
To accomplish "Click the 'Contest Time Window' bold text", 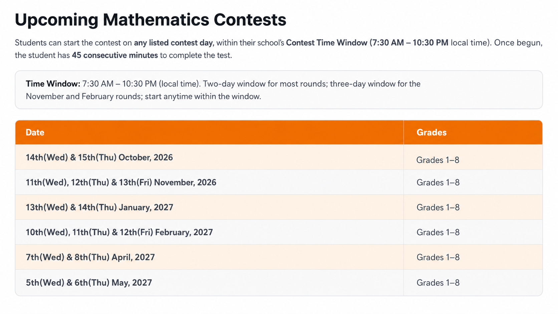I will coord(326,43).
